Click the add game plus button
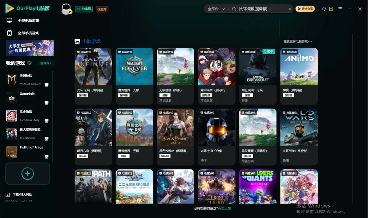Viewport: 368px width, 218px height. coord(28,173)
